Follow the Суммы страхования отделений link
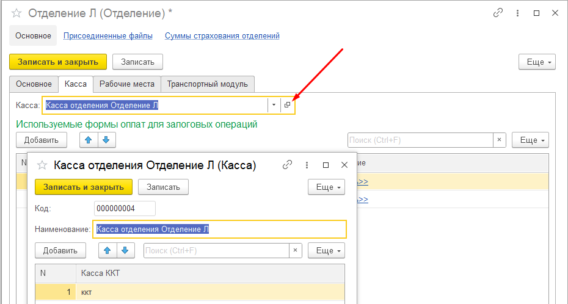Image resolution: width=568 pixels, height=304 pixels. click(x=222, y=36)
